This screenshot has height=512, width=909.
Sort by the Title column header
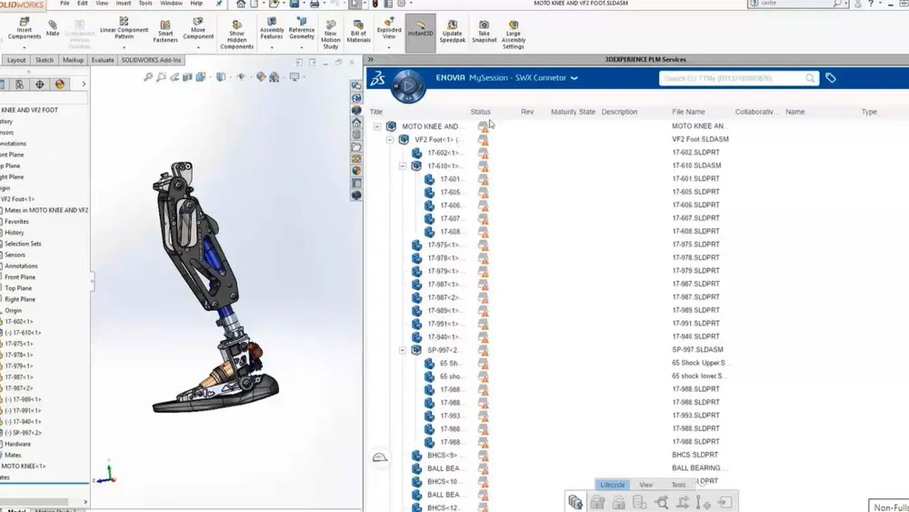click(376, 112)
